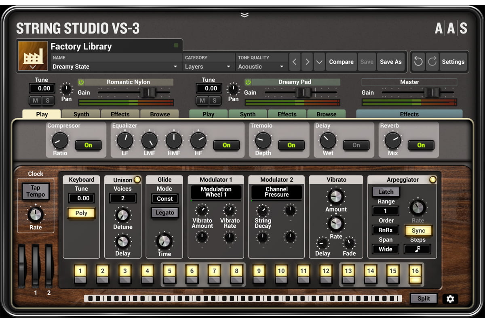Viewport: 485px width, 323px height.
Task: Switch to Romantic Nylon Effects tab
Action: [120, 114]
